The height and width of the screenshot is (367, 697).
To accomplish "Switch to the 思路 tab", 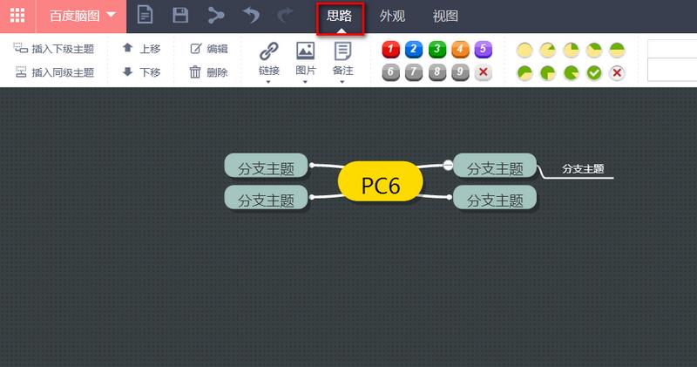I will coord(340,17).
